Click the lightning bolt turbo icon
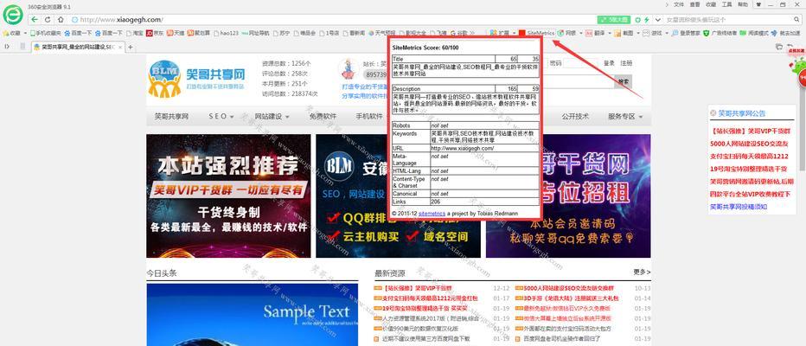The width and height of the screenshot is (806, 346). coord(646,20)
